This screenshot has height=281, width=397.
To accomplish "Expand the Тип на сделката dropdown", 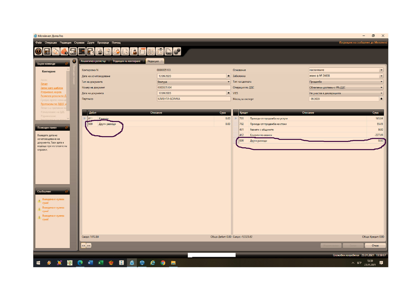I will 381,81.
